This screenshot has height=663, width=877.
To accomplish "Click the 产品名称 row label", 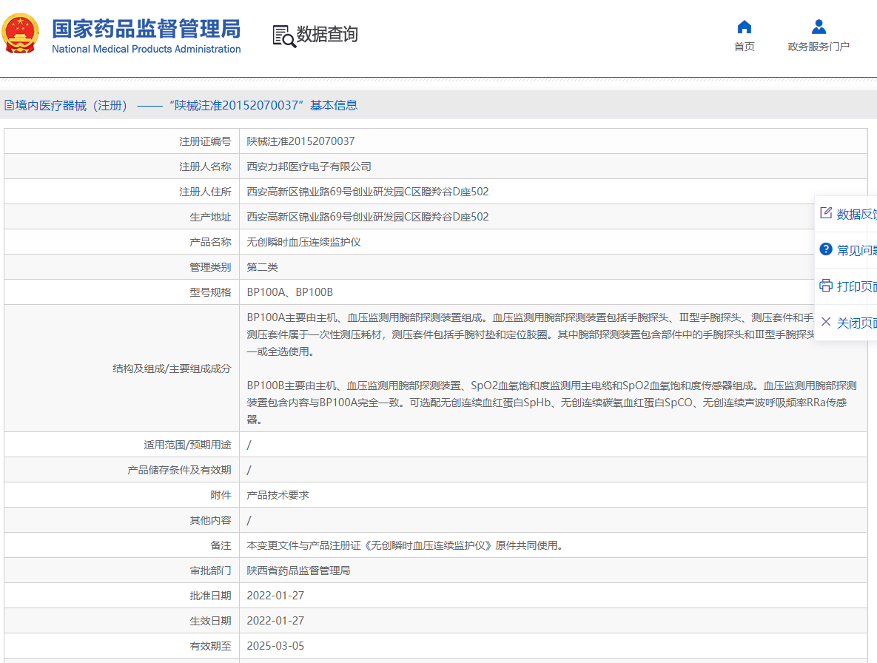I will point(210,242).
